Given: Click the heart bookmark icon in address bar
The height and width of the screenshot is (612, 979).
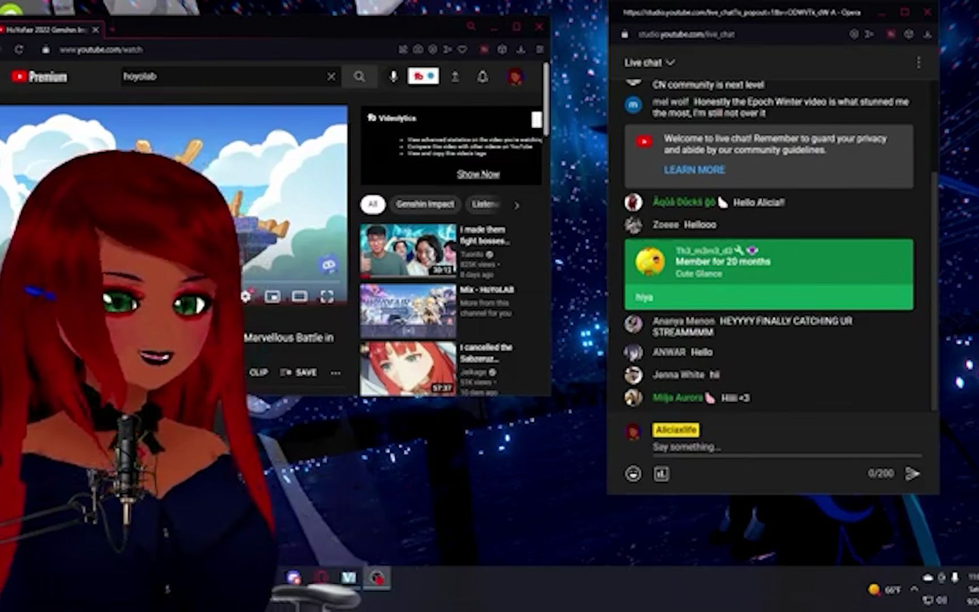Looking at the screenshot, I should pyautogui.click(x=462, y=50).
